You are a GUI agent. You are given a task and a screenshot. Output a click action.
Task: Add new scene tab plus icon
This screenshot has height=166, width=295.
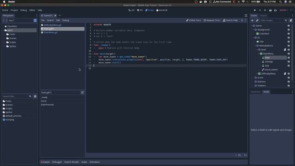click(x=60, y=15)
